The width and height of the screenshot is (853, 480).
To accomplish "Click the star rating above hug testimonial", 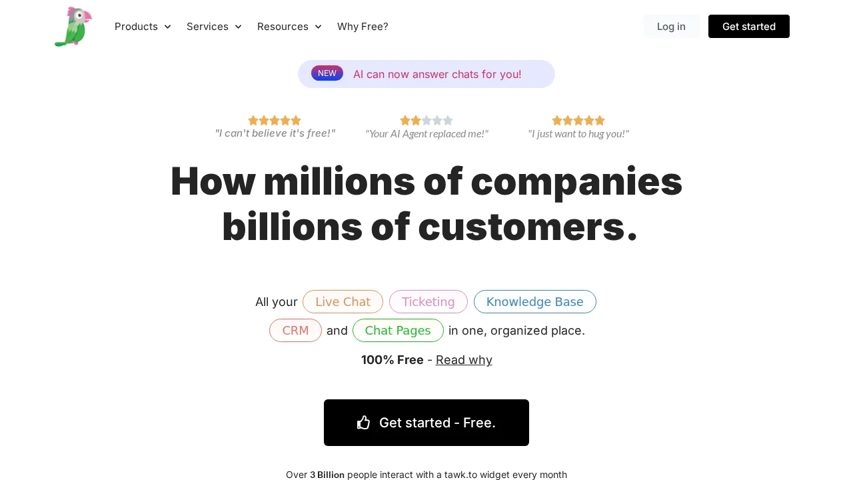I will (578, 121).
